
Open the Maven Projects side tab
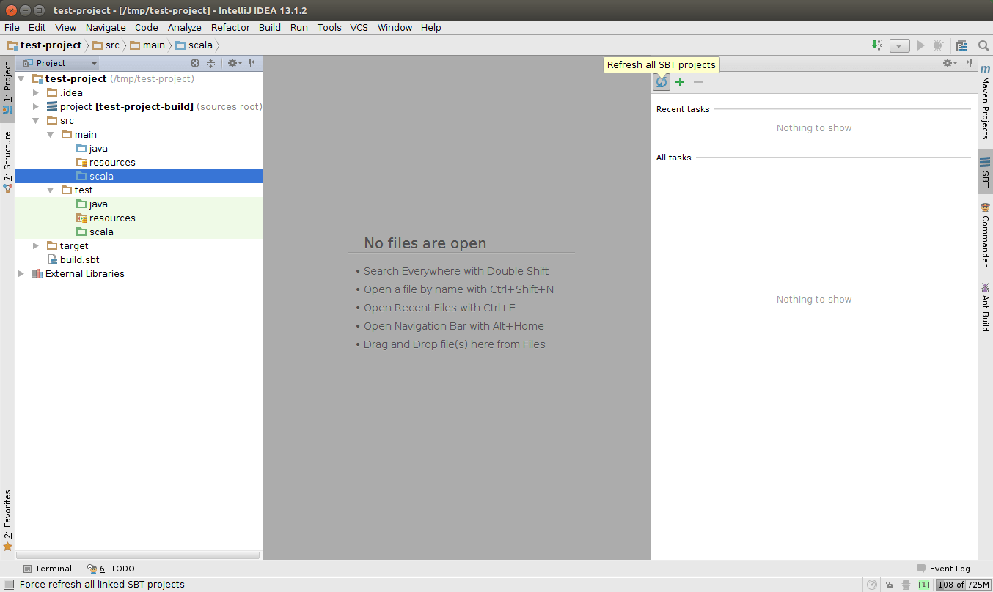click(986, 103)
